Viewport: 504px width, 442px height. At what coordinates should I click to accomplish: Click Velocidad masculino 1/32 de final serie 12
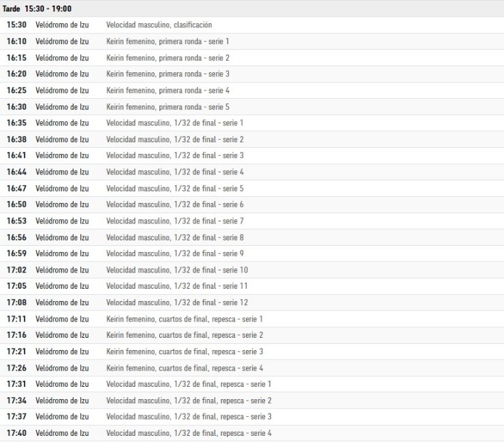click(x=176, y=302)
